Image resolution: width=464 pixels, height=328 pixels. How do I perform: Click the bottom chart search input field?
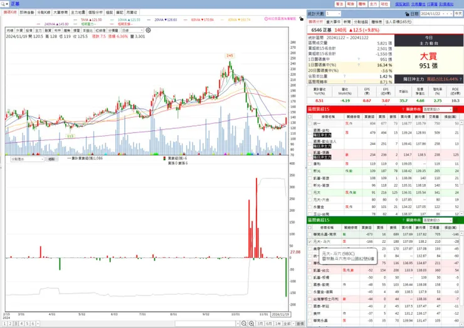(206, 324)
